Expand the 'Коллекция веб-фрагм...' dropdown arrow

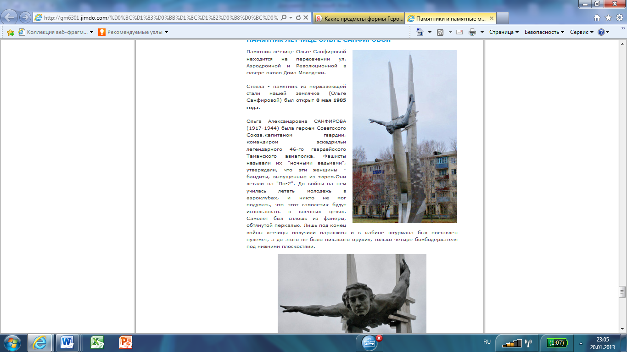click(92, 32)
